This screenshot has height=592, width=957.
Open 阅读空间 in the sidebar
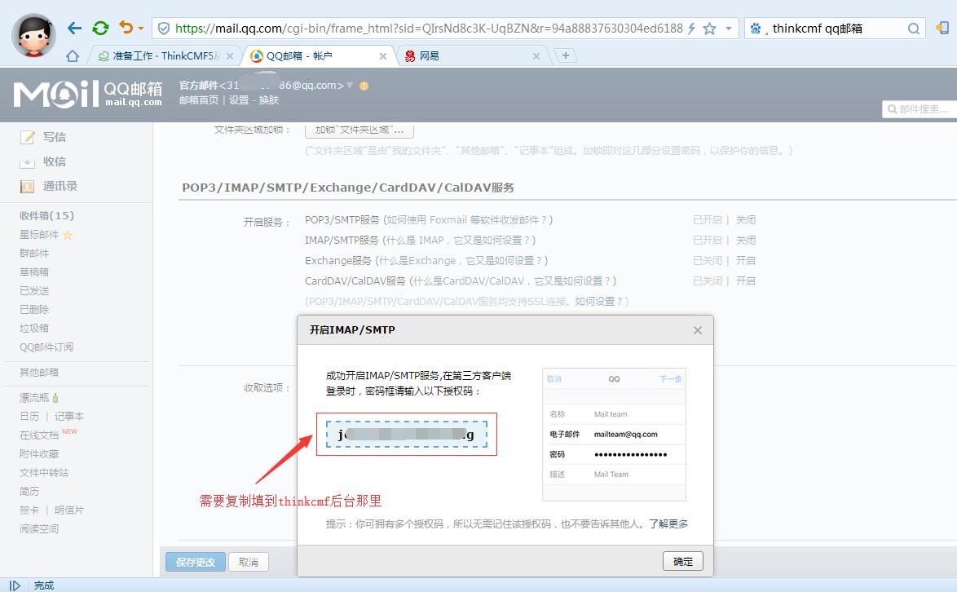click(39, 529)
